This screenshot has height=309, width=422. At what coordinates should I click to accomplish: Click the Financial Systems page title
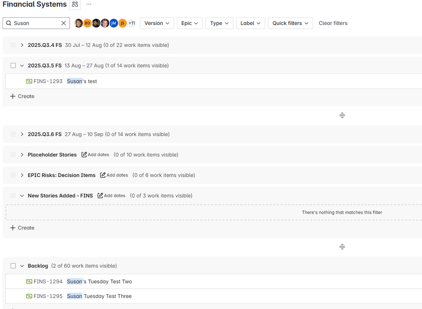[35, 4]
